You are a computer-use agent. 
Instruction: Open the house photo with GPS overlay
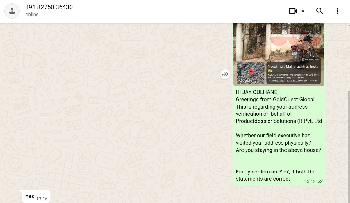(x=279, y=54)
